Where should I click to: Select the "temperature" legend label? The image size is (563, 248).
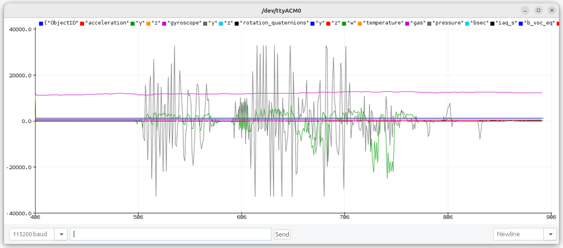[x=383, y=23]
